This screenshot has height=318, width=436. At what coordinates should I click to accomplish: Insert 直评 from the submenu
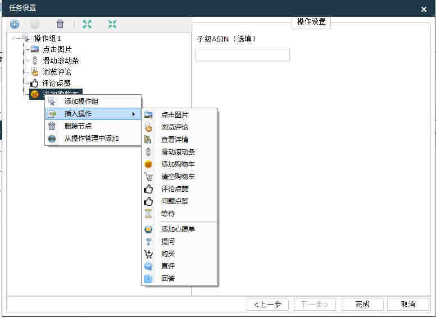coord(179,266)
